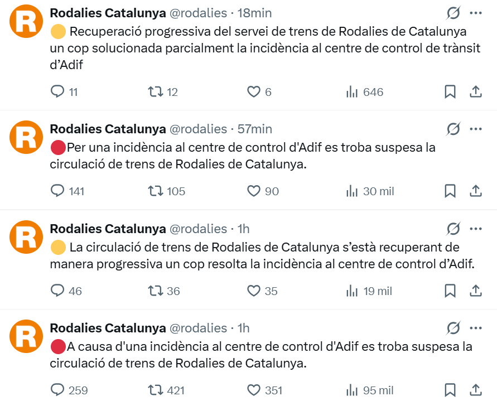Retweet the tweet with 105 reposts
This screenshot has height=406, width=497.
155,191
